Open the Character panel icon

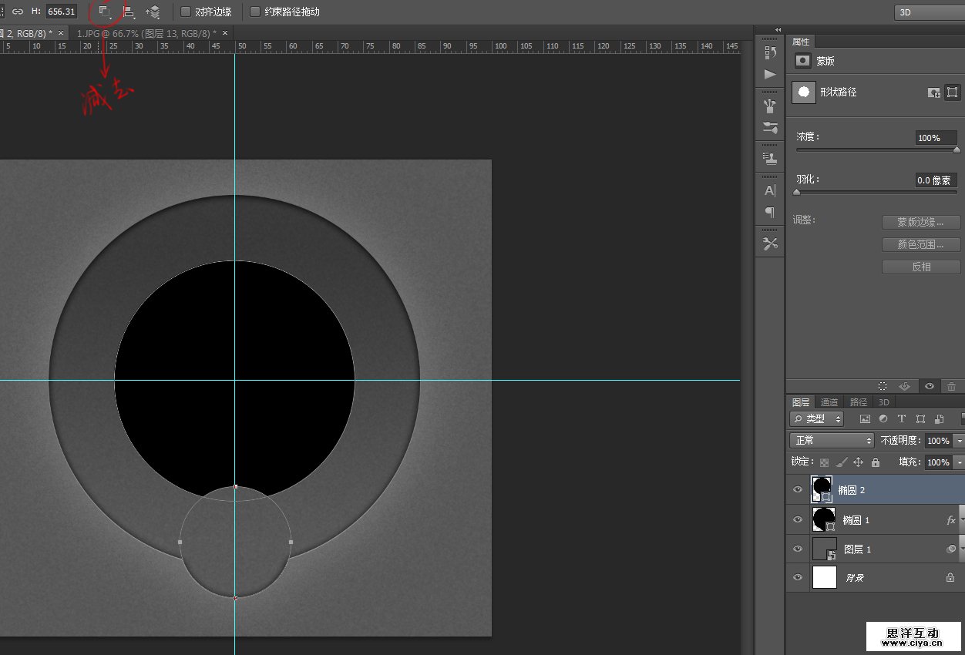pos(769,190)
